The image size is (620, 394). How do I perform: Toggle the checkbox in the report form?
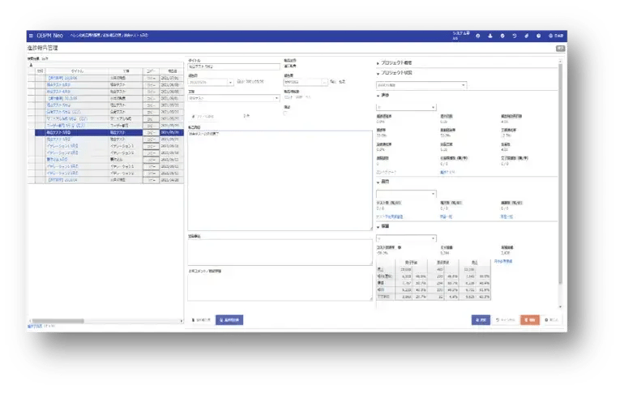[x=286, y=113]
